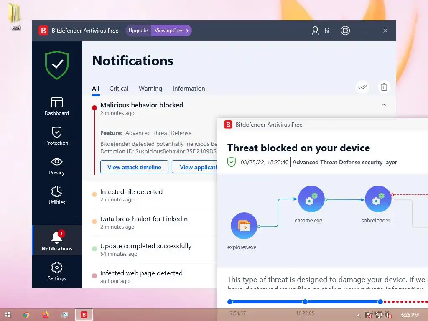Click the Upgrade button
This screenshot has height=321, width=428.
[138, 31]
